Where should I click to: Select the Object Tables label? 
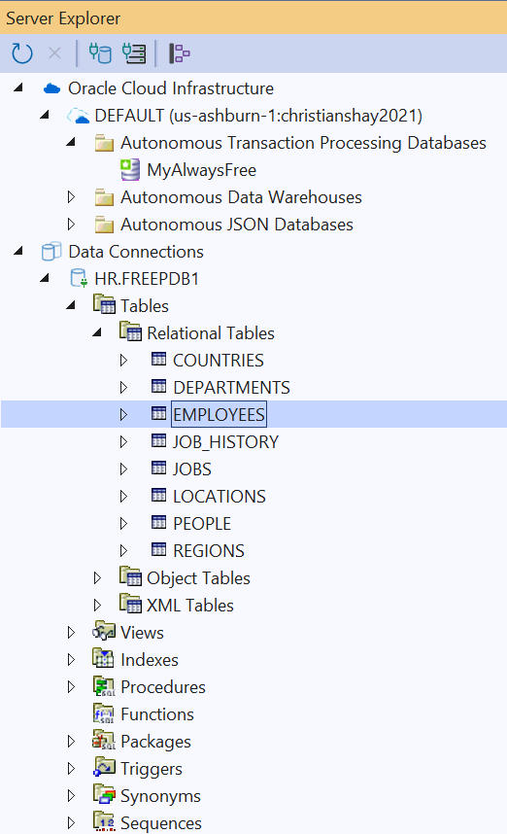coord(198,578)
